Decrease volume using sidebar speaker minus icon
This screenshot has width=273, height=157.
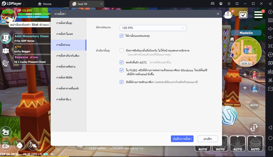click(x=270, y=37)
